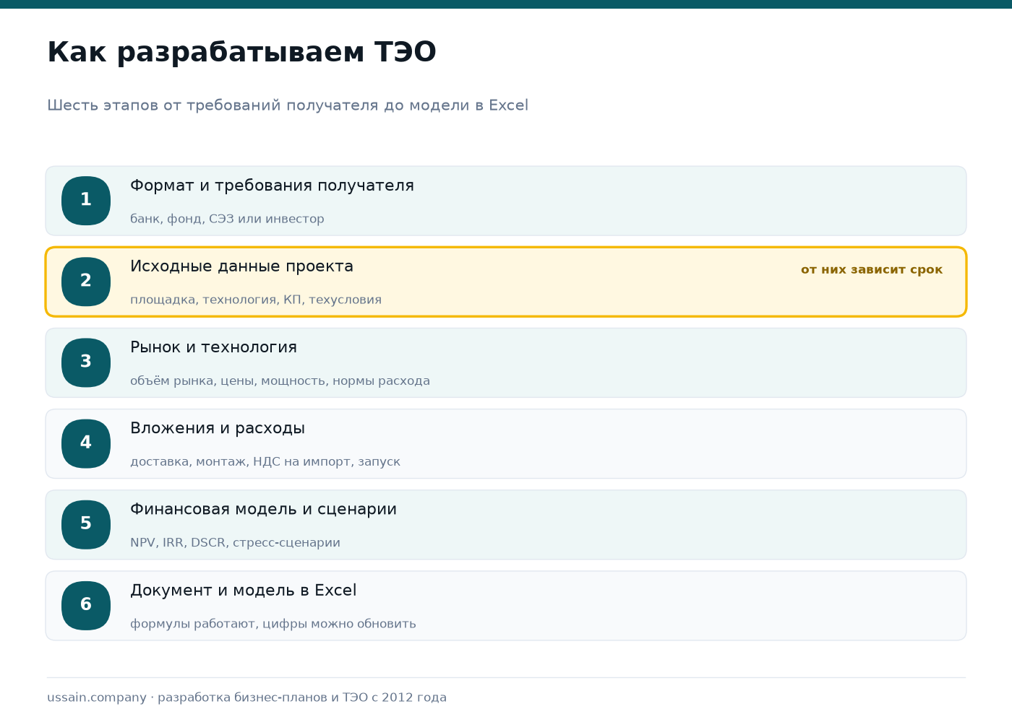This screenshot has width=1012, height=722.
Task: Click the number 3 step badge
Action: coord(86,362)
